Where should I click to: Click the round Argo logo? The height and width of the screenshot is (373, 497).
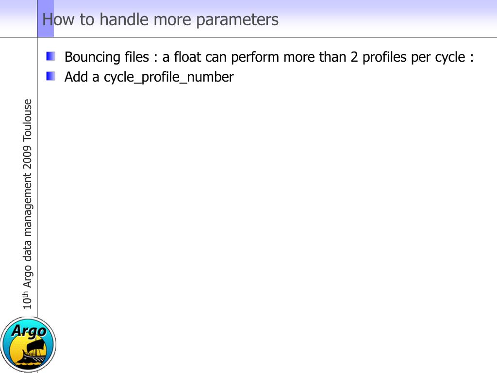(x=29, y=344)
